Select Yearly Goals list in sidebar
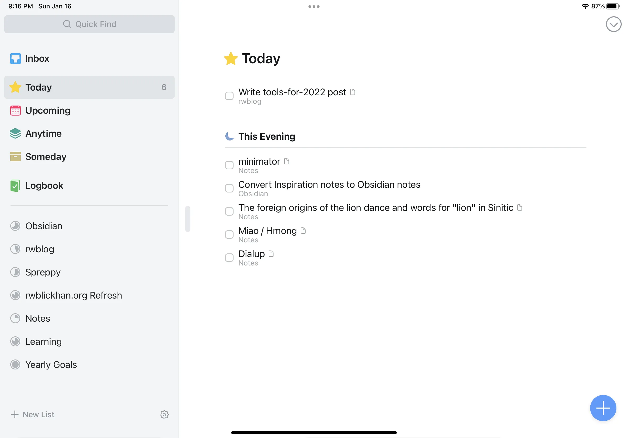 [51, 364]
